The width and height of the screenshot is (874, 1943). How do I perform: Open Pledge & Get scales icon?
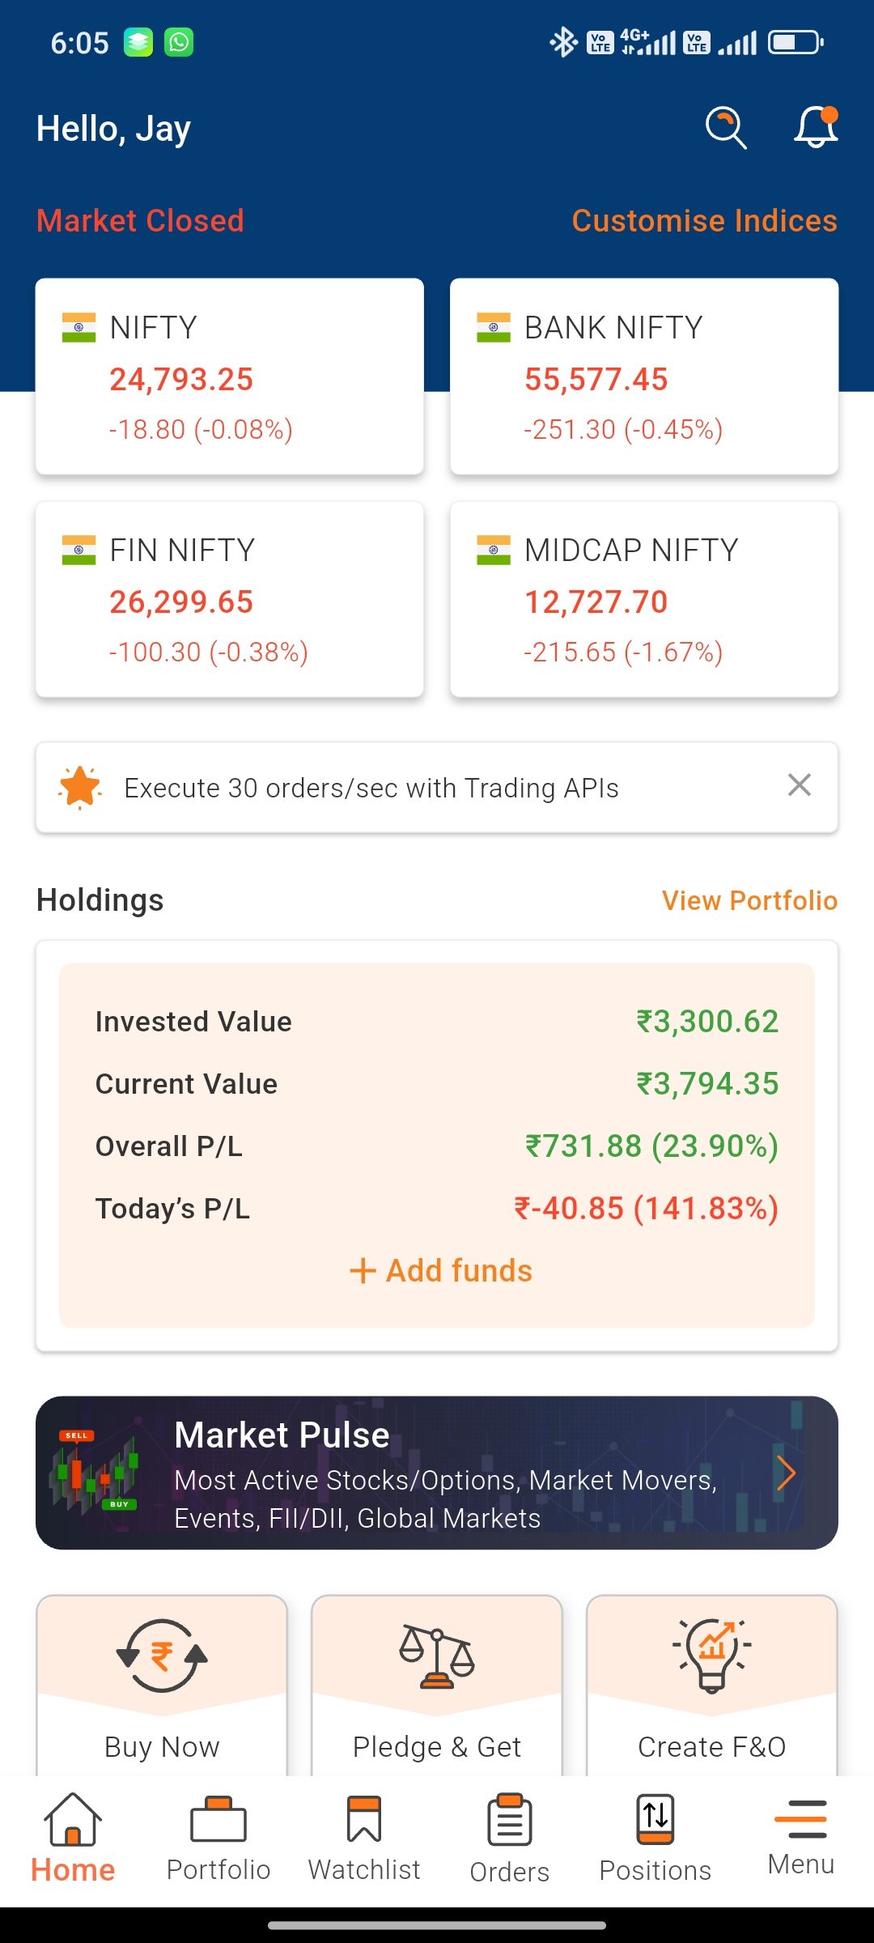[x=437, y=1655]
